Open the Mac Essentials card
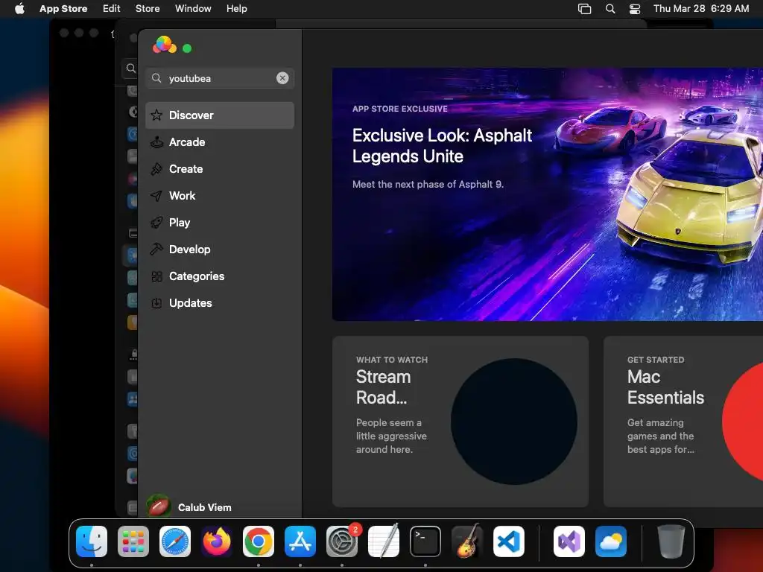This screenshot has width=763, height=572. pyautogui.click(x=683, y=422)
